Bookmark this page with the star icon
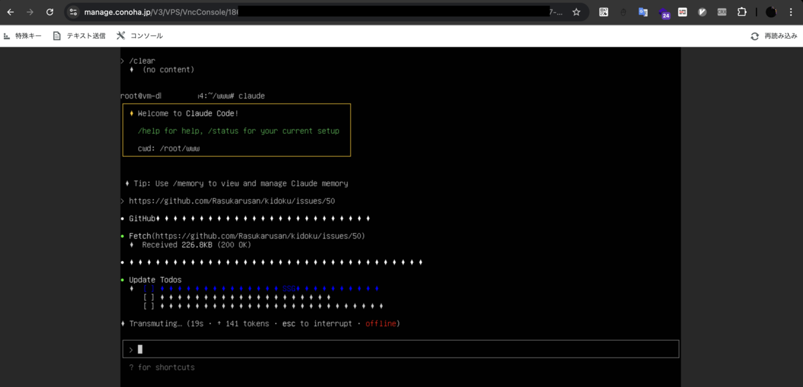This screenshot has height=387, width=803. point(576,12)
